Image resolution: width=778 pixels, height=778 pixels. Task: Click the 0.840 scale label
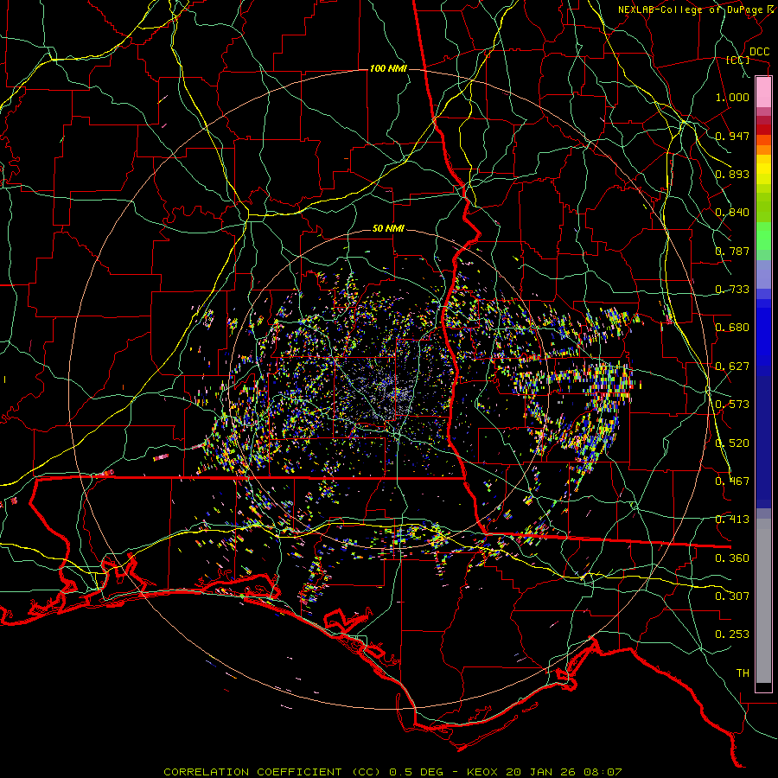tap(732, 213)
